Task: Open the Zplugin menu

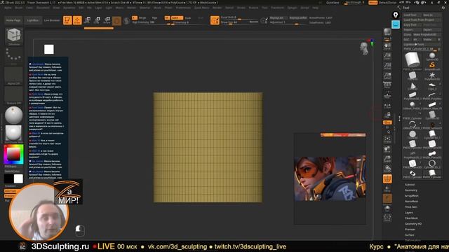Action: point(293,8)
